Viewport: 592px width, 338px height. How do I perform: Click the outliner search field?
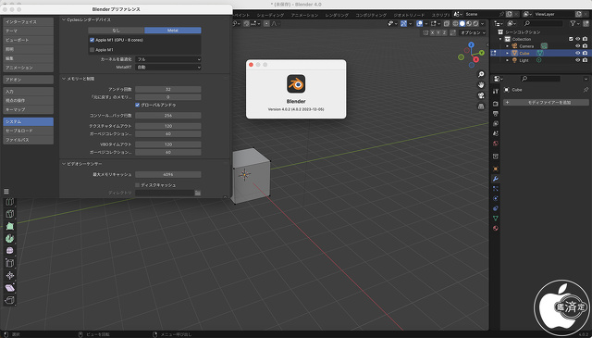click(x=543, y=23)
